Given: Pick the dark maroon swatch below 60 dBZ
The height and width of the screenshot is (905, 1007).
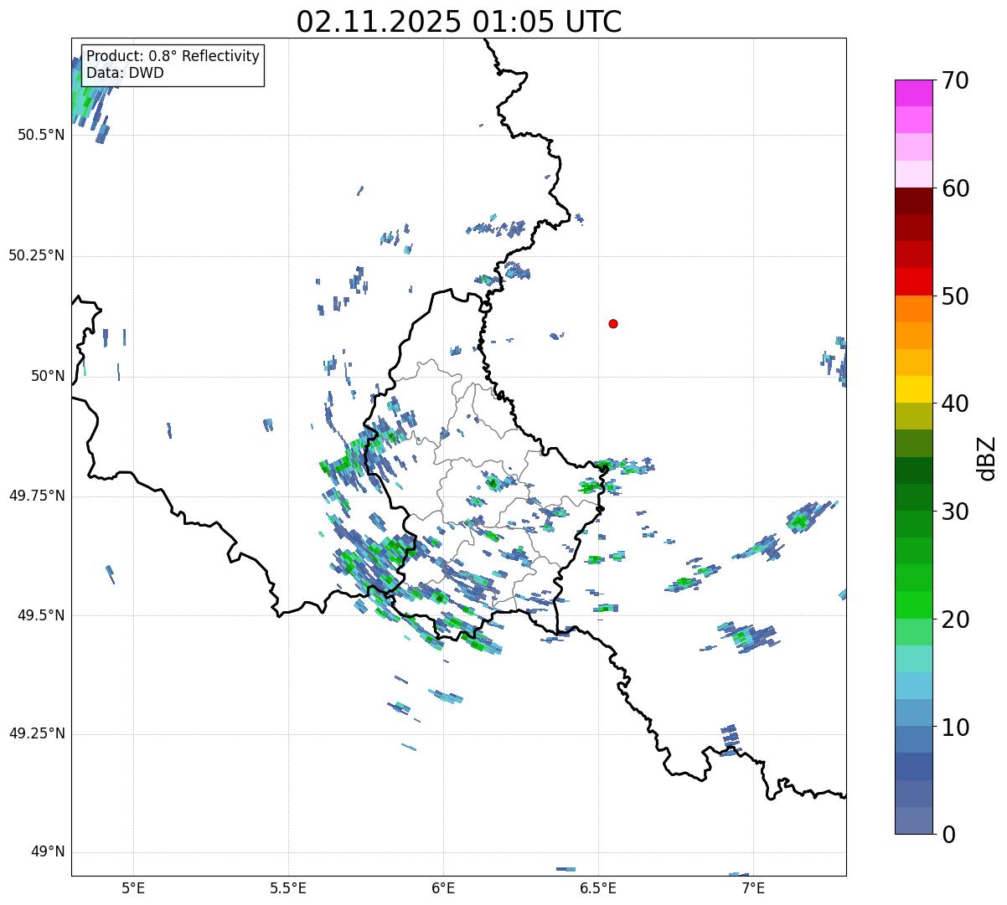Looking at the screenshot, I should (x=914, y=201).
